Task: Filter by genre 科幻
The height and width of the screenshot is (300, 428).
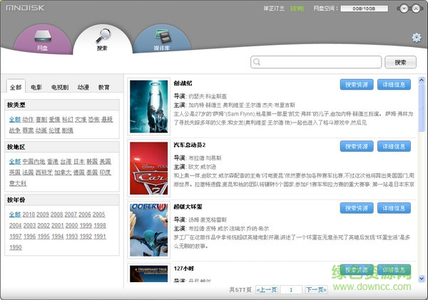Action: (x=67, y=120)
